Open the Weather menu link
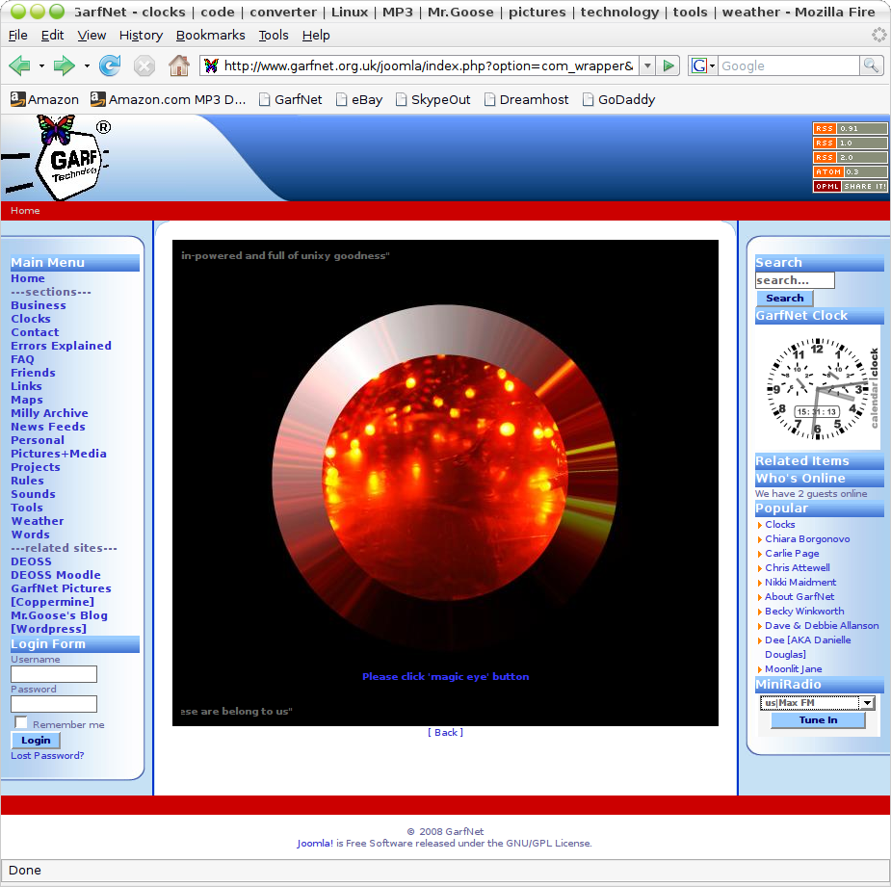 tap(38, 521)
